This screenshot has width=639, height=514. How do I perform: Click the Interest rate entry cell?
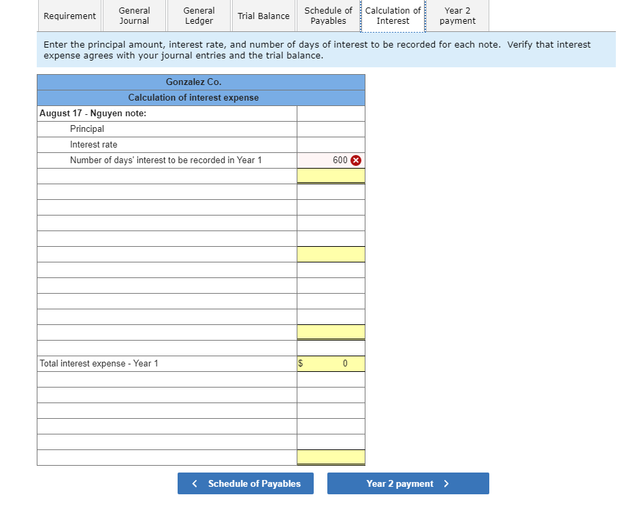click(x=330, y=144)
